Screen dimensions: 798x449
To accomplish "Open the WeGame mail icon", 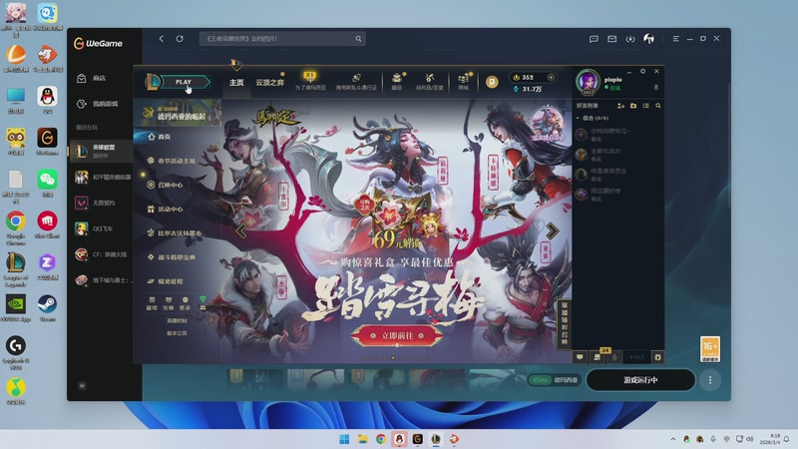I will coord(611,39).
